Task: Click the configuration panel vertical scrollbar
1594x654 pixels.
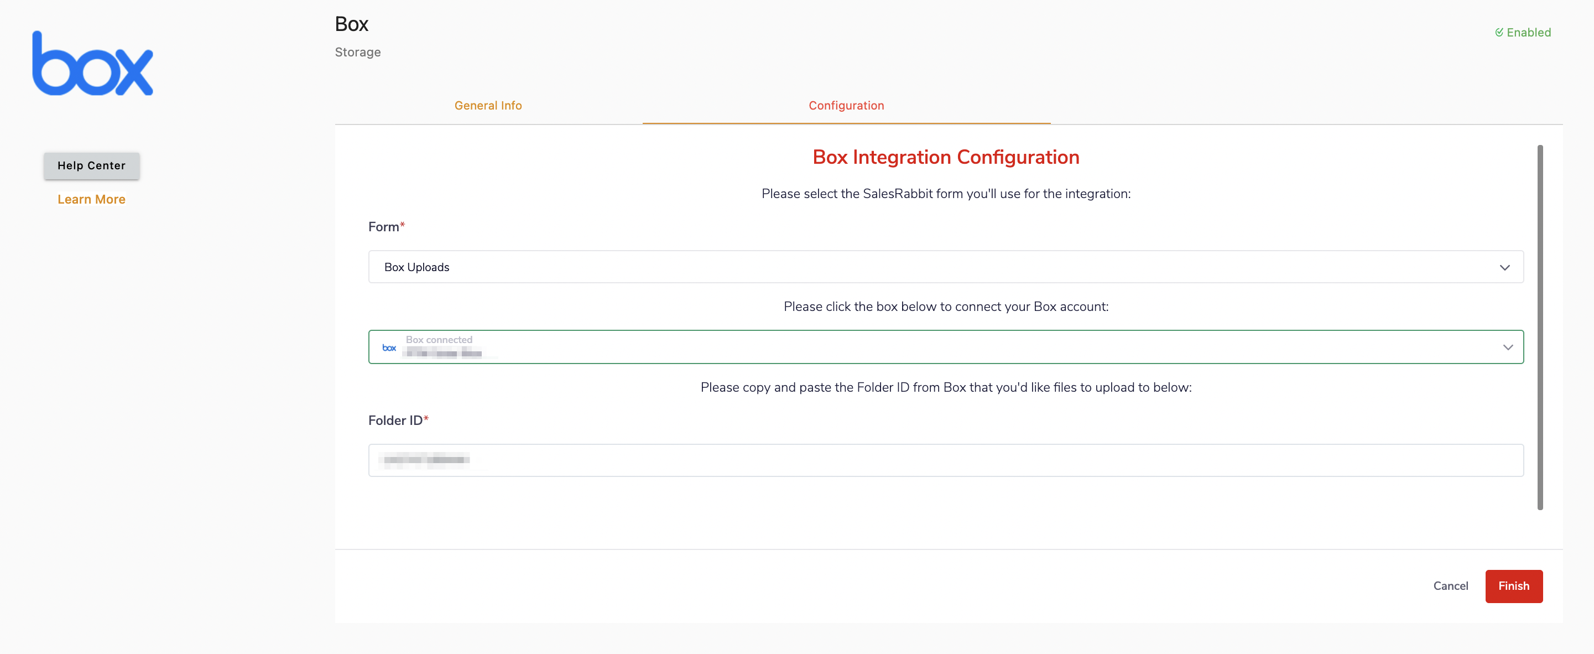Action: tap(1540, 327)
